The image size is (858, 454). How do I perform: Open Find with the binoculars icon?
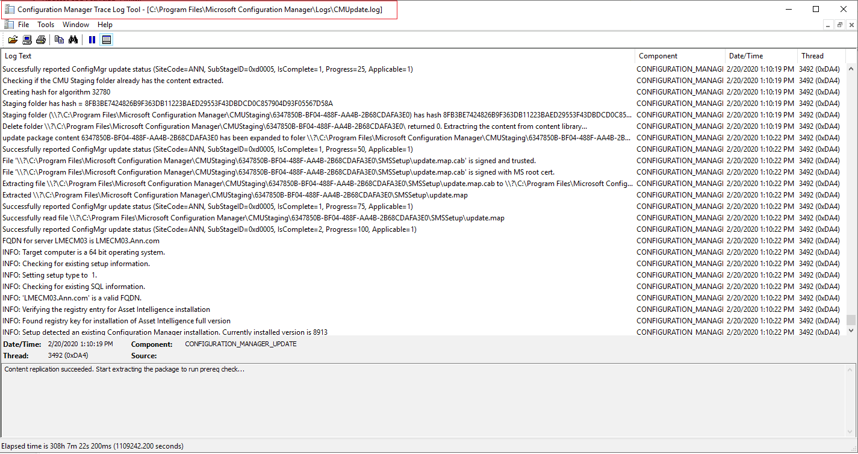(73, 40)
